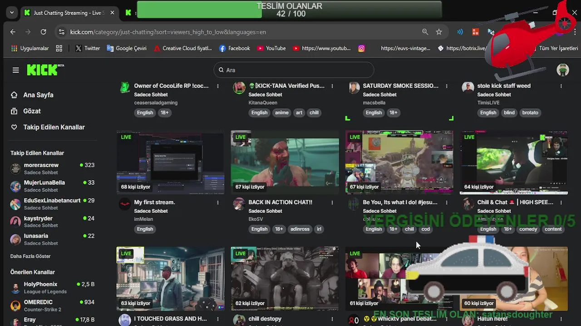Click the macsbella streamer avatar

[x=354, y=88]
